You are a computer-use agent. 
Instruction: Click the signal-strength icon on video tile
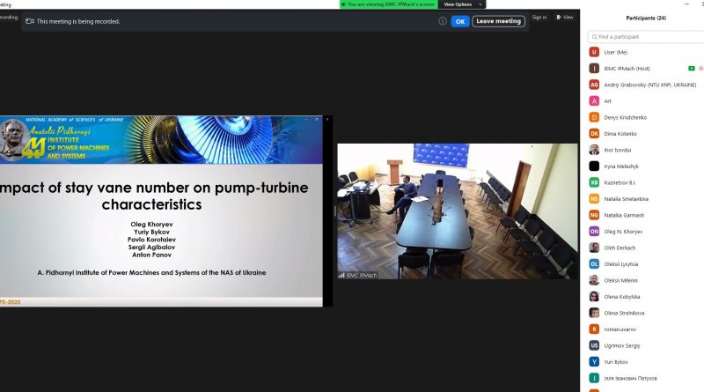point(342,275)
